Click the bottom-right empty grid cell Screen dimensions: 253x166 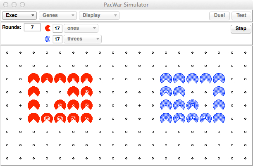[245, 158]
